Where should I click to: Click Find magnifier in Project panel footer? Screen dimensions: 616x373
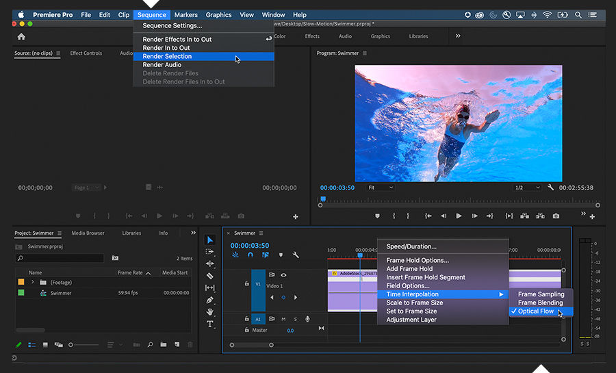[150, 345]
